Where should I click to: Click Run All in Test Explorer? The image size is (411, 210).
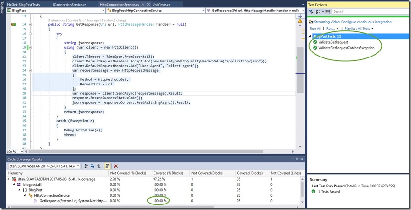tap(315, 28)
